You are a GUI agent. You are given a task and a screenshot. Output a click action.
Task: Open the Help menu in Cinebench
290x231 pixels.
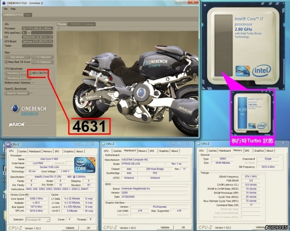(13, 9)
